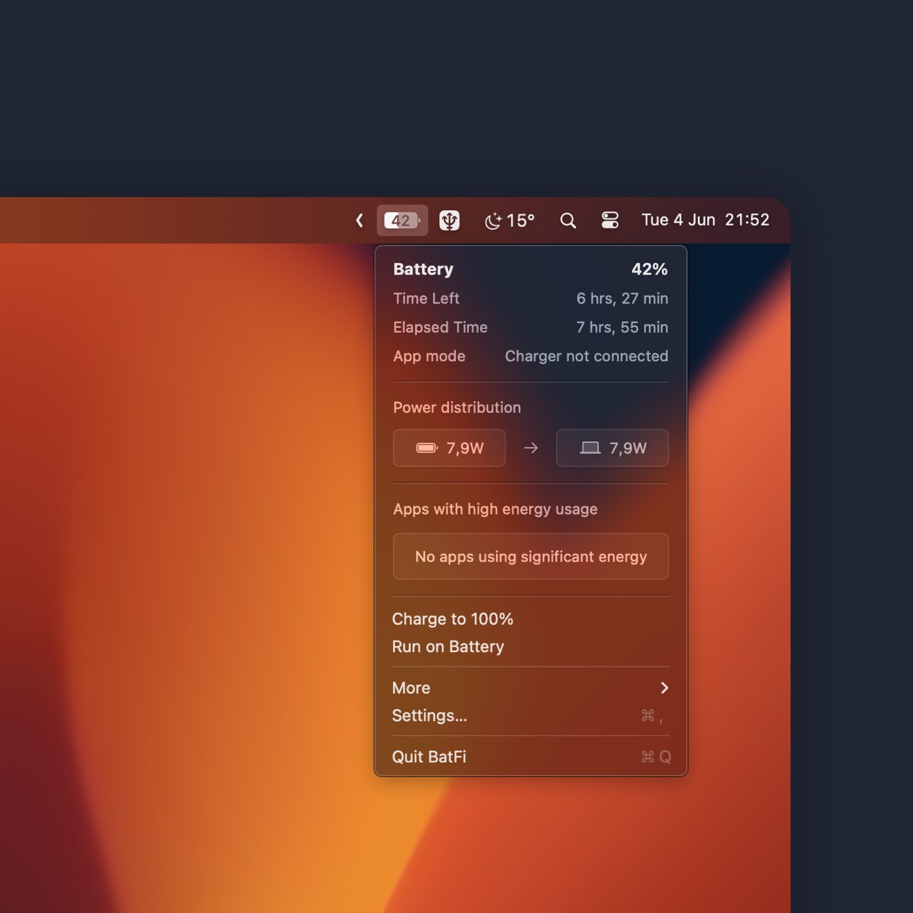Screen dimensions: 913x913
Task: Click the battery charge gauge in the menu bar
Action: point(402,220)
